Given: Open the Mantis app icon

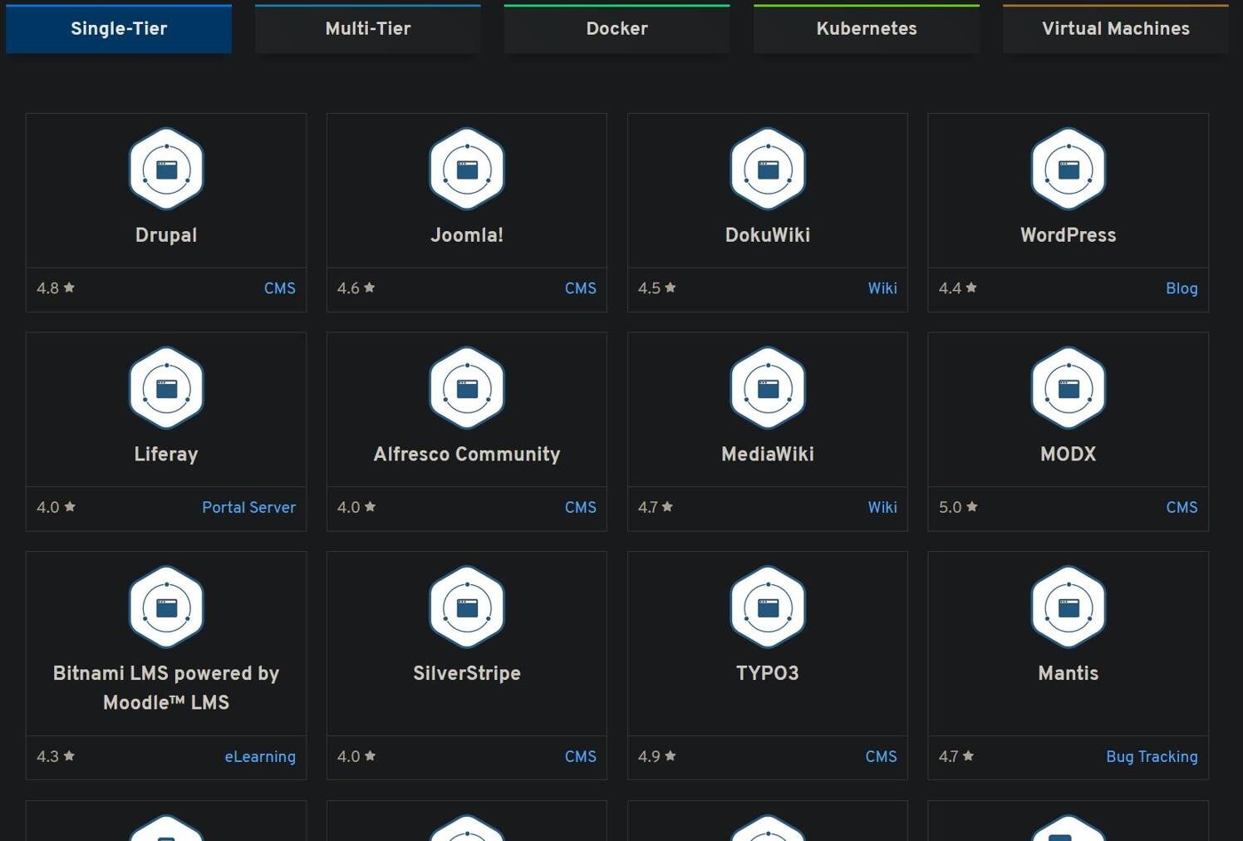Looking at the screenshot, I should tap(1068, 607).
